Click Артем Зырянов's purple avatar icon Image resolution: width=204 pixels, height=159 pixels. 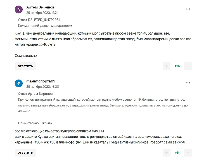click(x=19, y=10)
